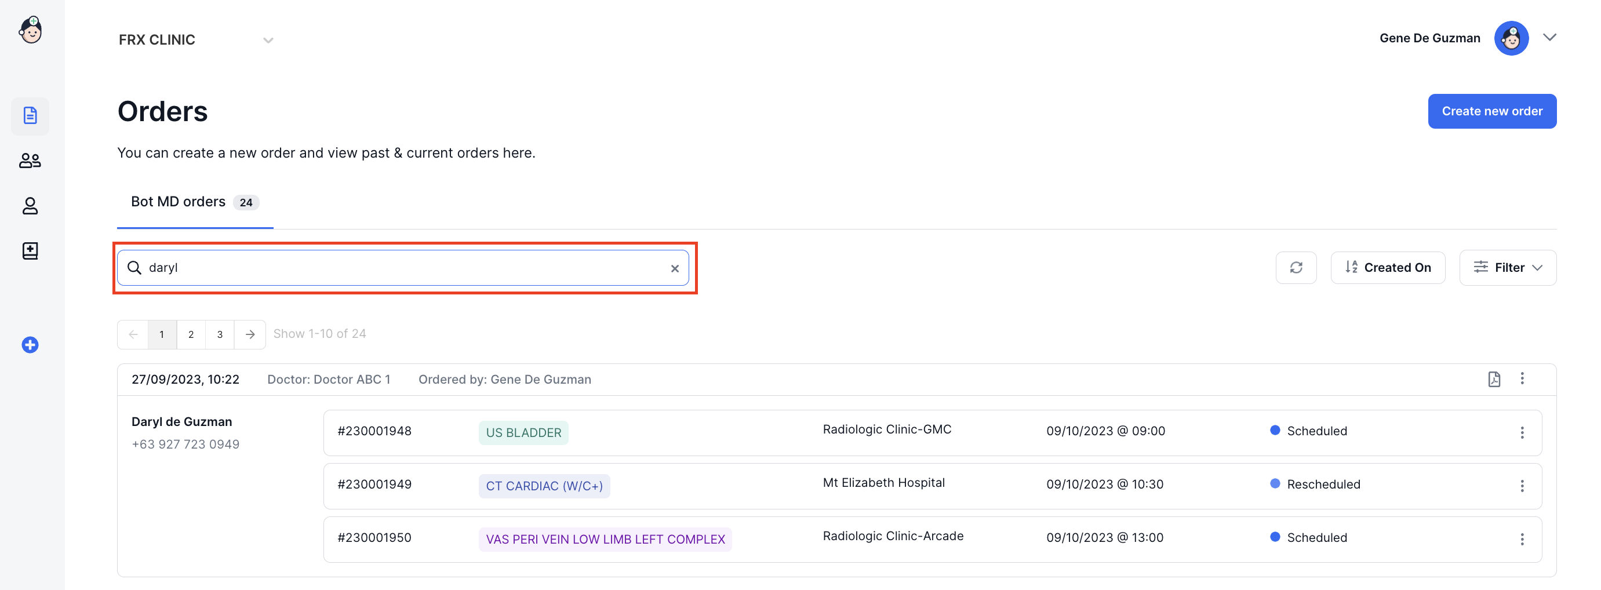This screenshot has height=590, width=1601.
Task: Click Create new order button
Action: click(x=1491, y=111)
